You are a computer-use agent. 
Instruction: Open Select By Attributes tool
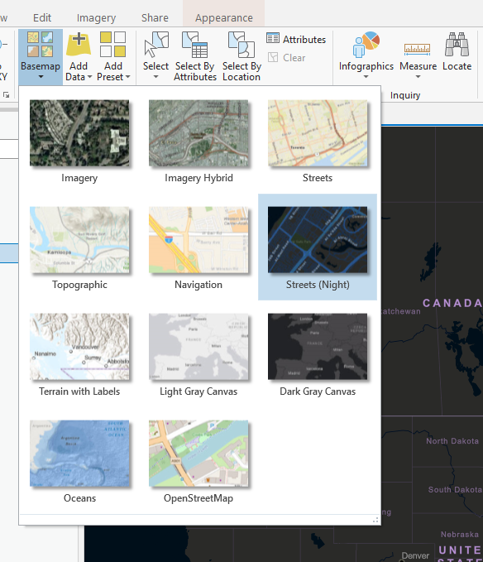[x=195, y=45]
